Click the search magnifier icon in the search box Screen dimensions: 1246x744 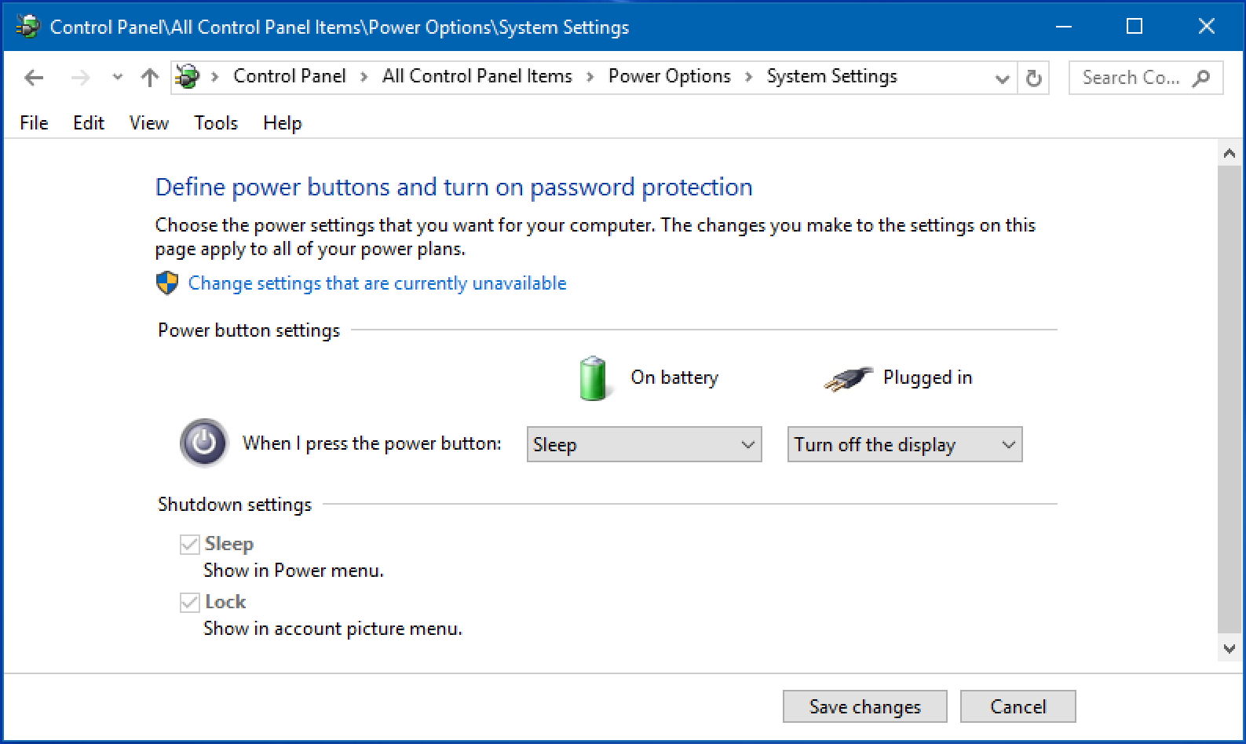[x=1203, y=78]
